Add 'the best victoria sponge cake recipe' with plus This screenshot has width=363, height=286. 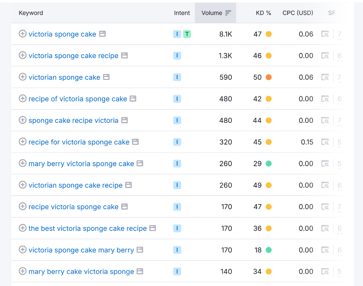(22, 228)
